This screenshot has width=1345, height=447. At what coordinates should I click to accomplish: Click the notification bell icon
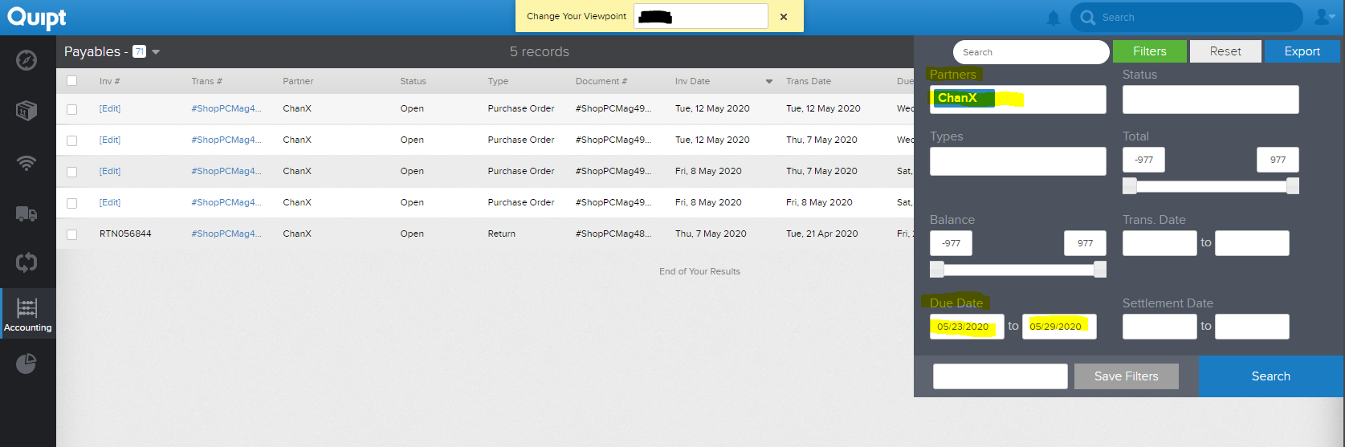(1054, 18)
